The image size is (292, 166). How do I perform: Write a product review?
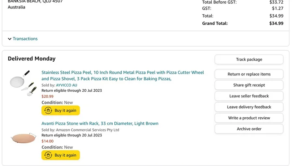(x=249, y=118)
